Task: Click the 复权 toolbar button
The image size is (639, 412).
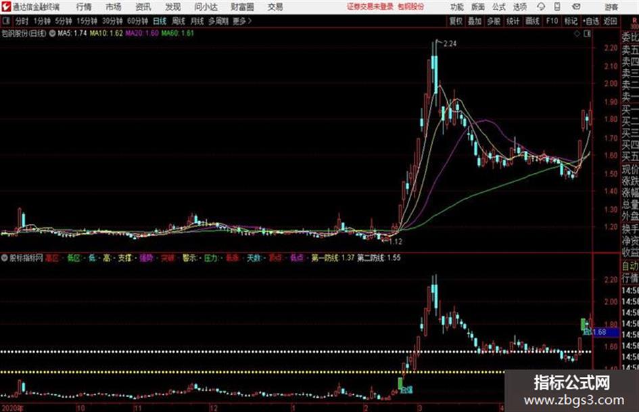Action: click(456, 21)
